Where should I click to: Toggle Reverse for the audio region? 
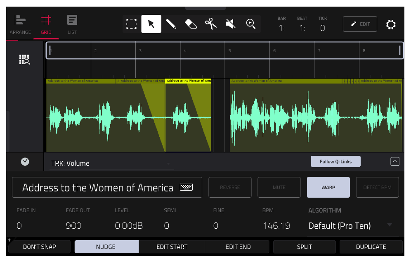coord(230,187)
